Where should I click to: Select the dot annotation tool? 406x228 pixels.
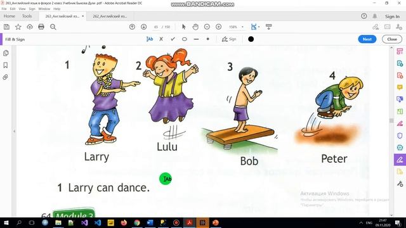[207, 39]
